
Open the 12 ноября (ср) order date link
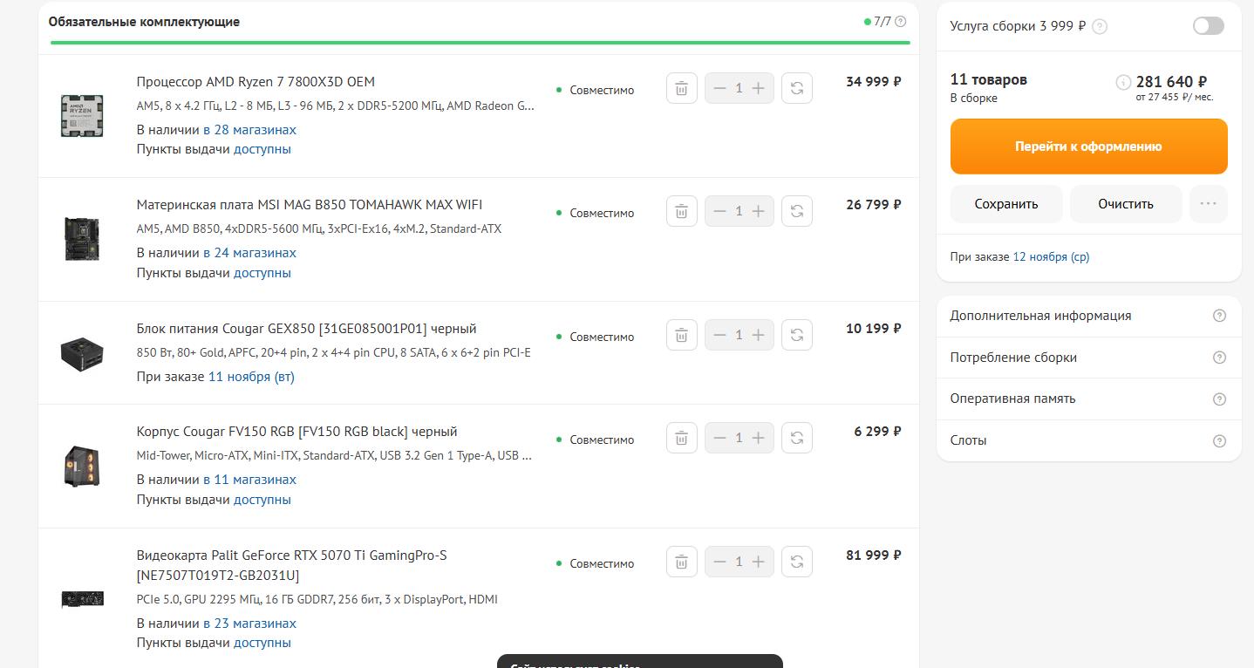click(1051, 257)
